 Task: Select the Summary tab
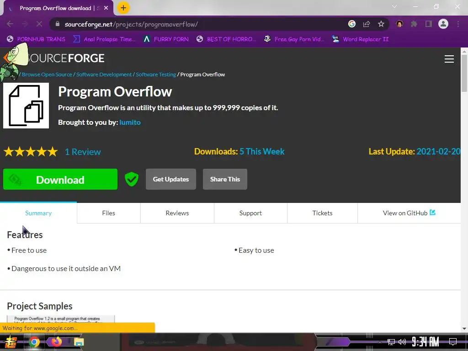(x=38, y=213)
